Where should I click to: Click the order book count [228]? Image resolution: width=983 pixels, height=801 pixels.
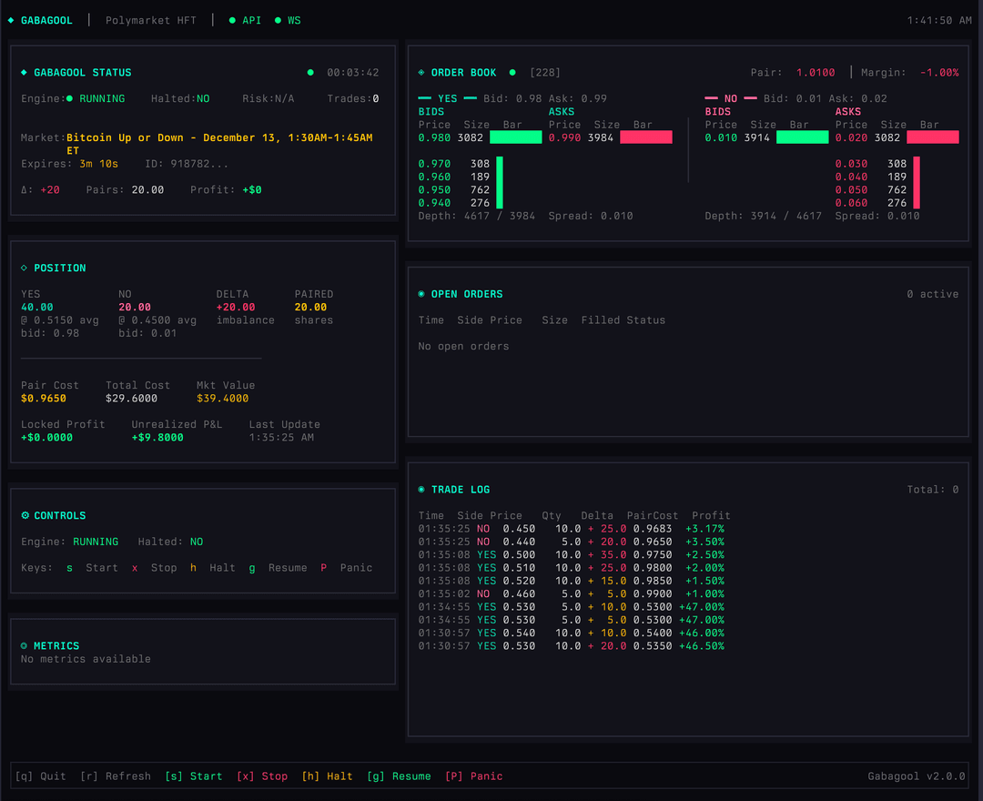[545, 73]
